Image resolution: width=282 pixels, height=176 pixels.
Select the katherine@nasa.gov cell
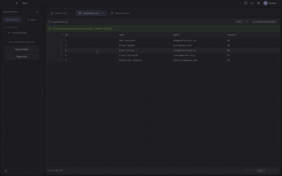click(x=198, y=60)
